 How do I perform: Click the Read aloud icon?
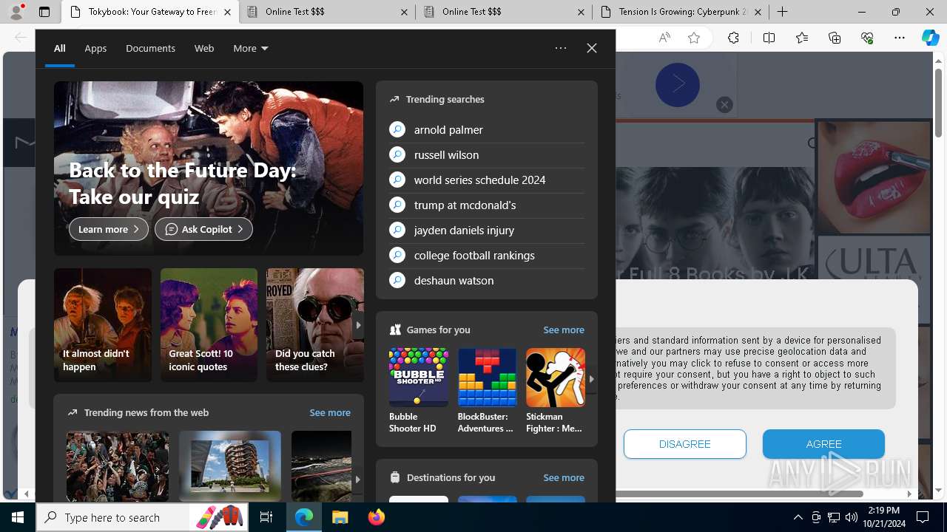click(664, 38)
